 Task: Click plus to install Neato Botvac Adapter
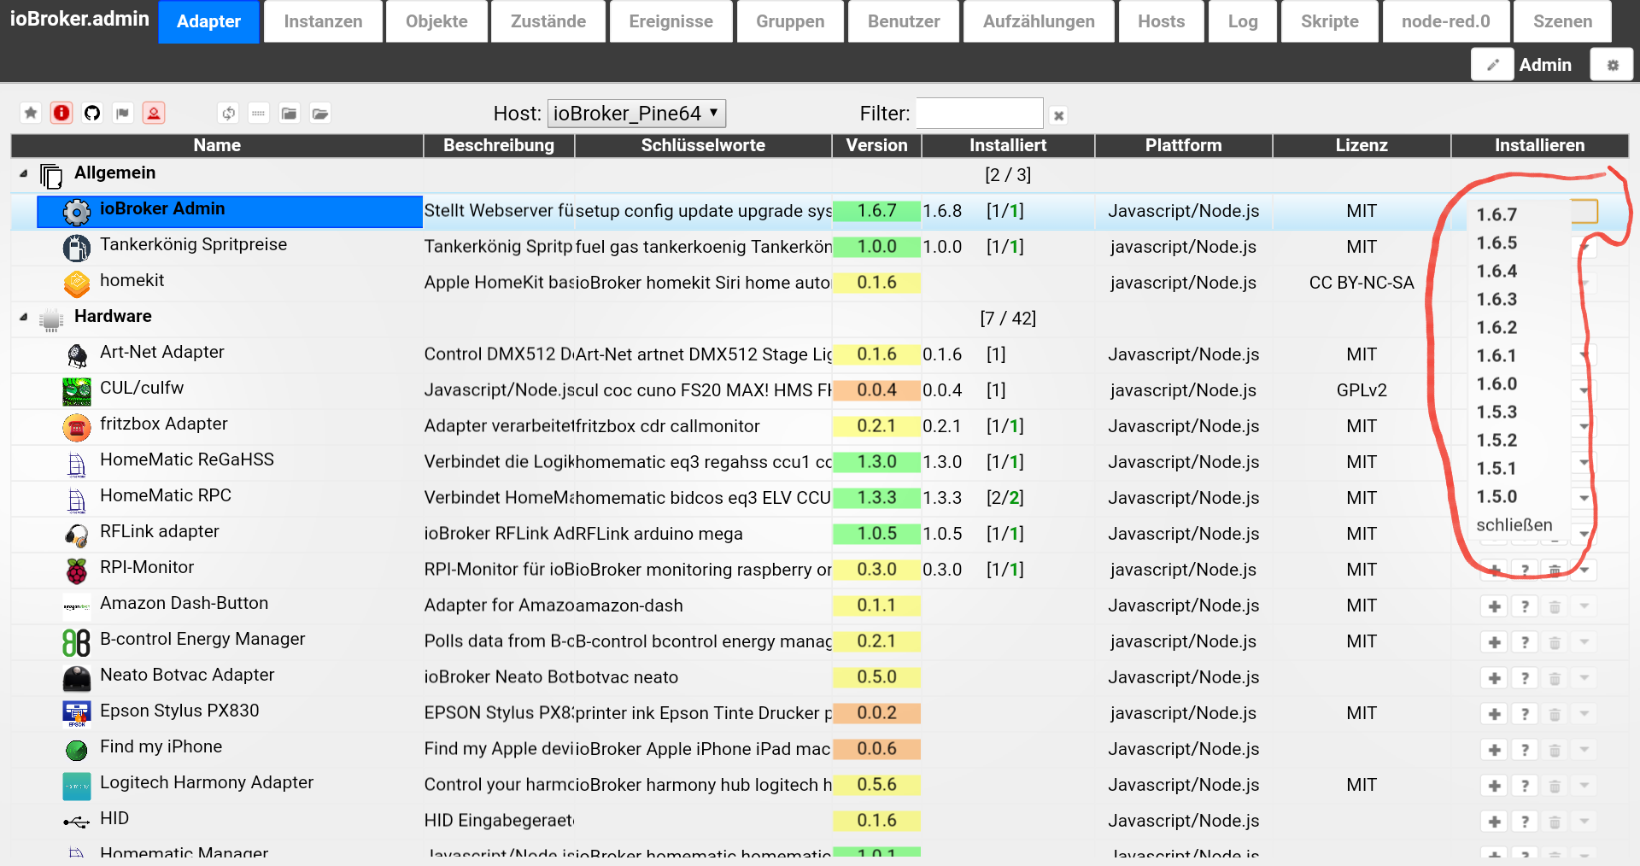1495,678
